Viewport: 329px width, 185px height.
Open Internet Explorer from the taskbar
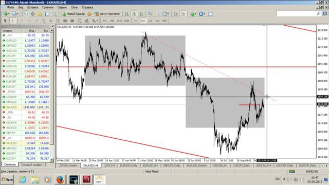(x=23, y=179)
